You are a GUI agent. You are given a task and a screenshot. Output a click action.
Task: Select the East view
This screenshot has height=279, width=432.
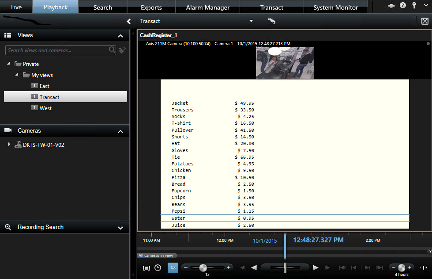(44, 86)
